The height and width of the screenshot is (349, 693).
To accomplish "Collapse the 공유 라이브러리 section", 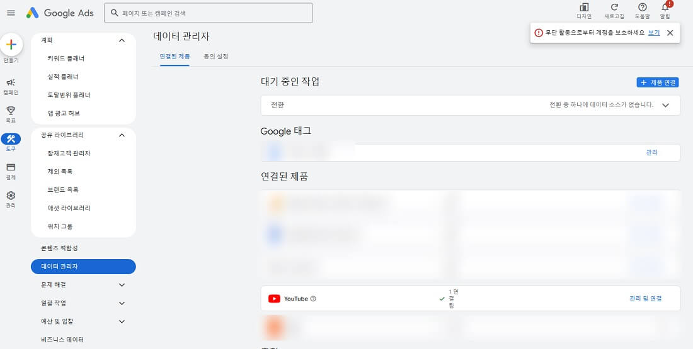I will (x=122, y=135).
